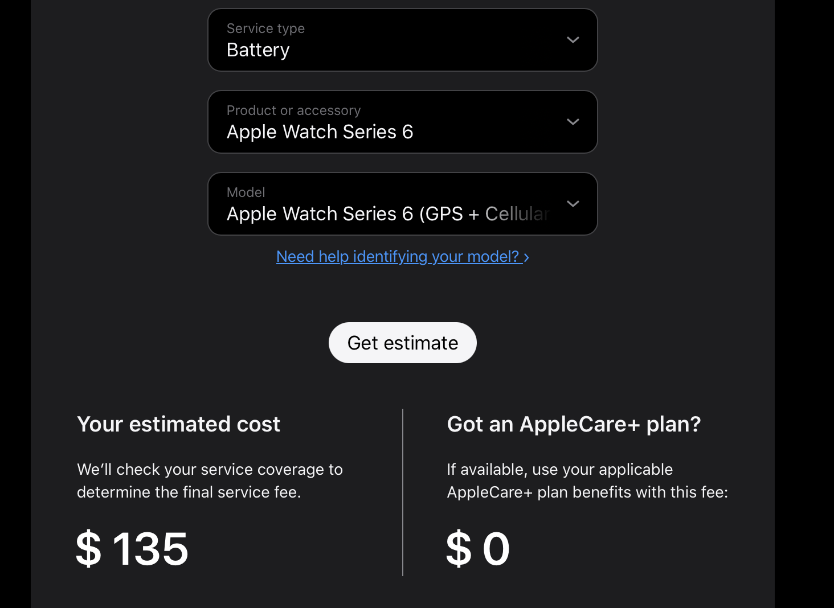The image size is (834, 608).
Task: Open the Model dropdown for Apple Watch
Action: (402, 204)
